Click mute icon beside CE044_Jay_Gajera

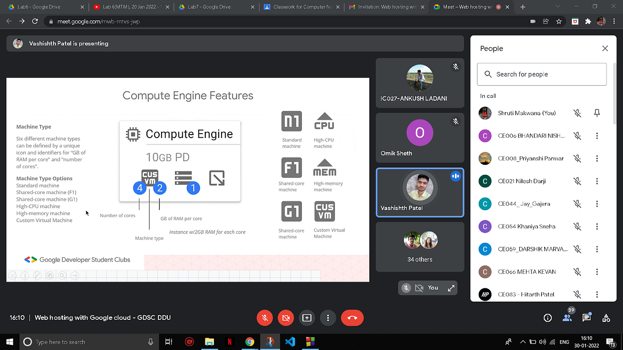pyautogui.click(x=577, y=204)
